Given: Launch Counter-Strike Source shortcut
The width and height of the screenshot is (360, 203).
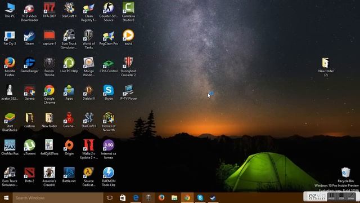Looking at the screenshot, I should [109, 12].
